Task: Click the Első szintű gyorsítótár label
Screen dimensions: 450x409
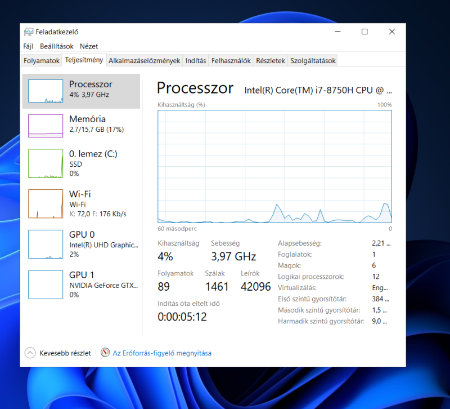Action: click(312, 299)
